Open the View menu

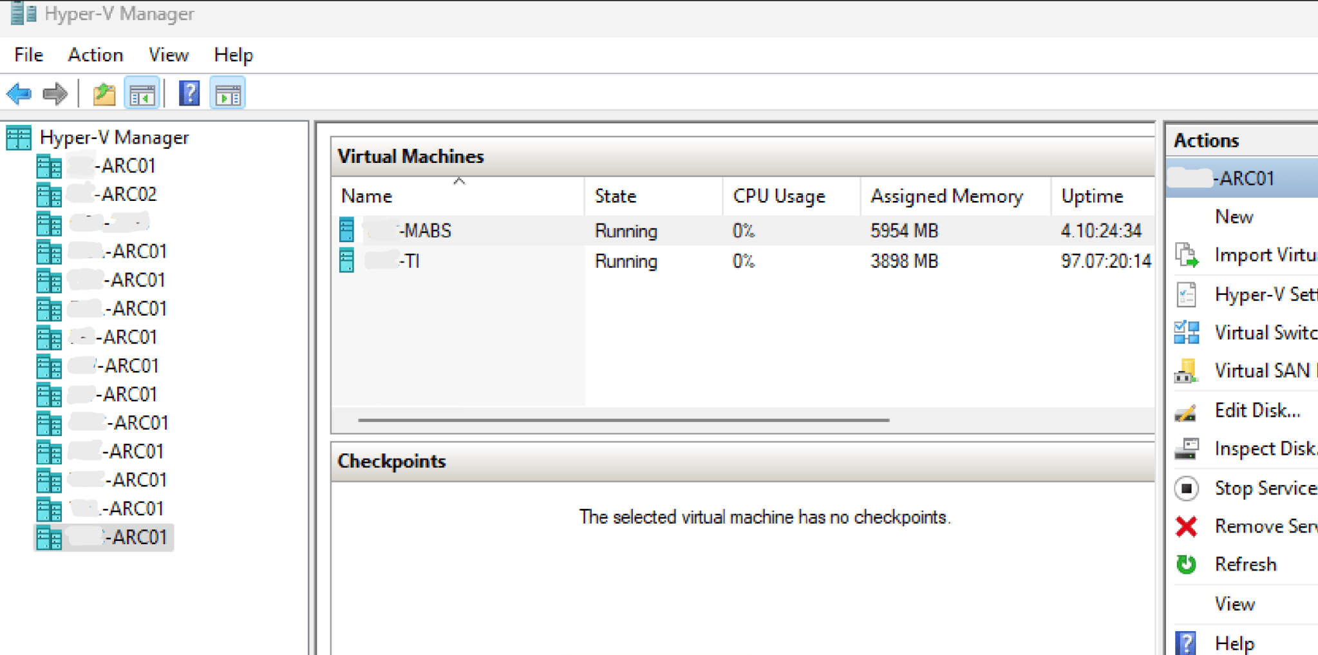167,55
